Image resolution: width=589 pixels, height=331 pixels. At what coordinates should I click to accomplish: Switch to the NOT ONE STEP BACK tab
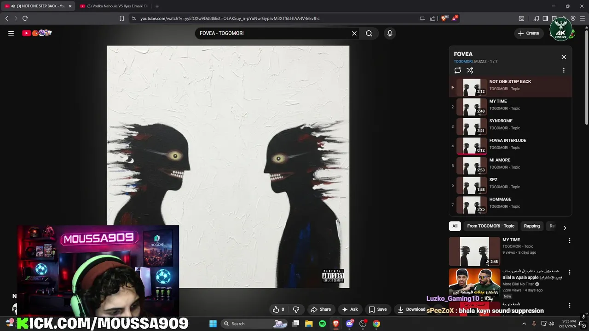pyautogui.click(x=38, y=6)
